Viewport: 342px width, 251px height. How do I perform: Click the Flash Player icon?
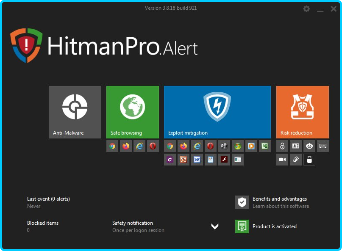(224, 160)
